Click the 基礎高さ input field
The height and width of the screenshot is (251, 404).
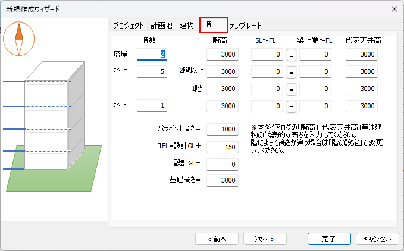click(x=223, y=180)
